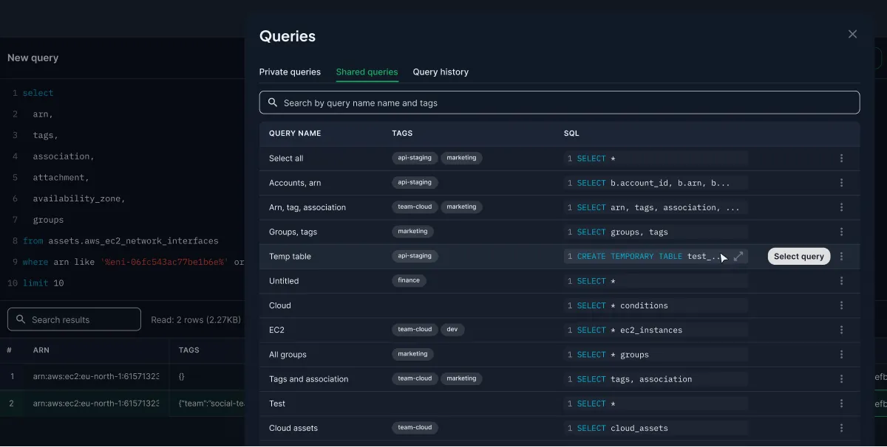This screenshot has height=447, width=887.
Task: Open kebab menu for Accounts, arn row
Action: pyautogui.click(x=841, y=183)
